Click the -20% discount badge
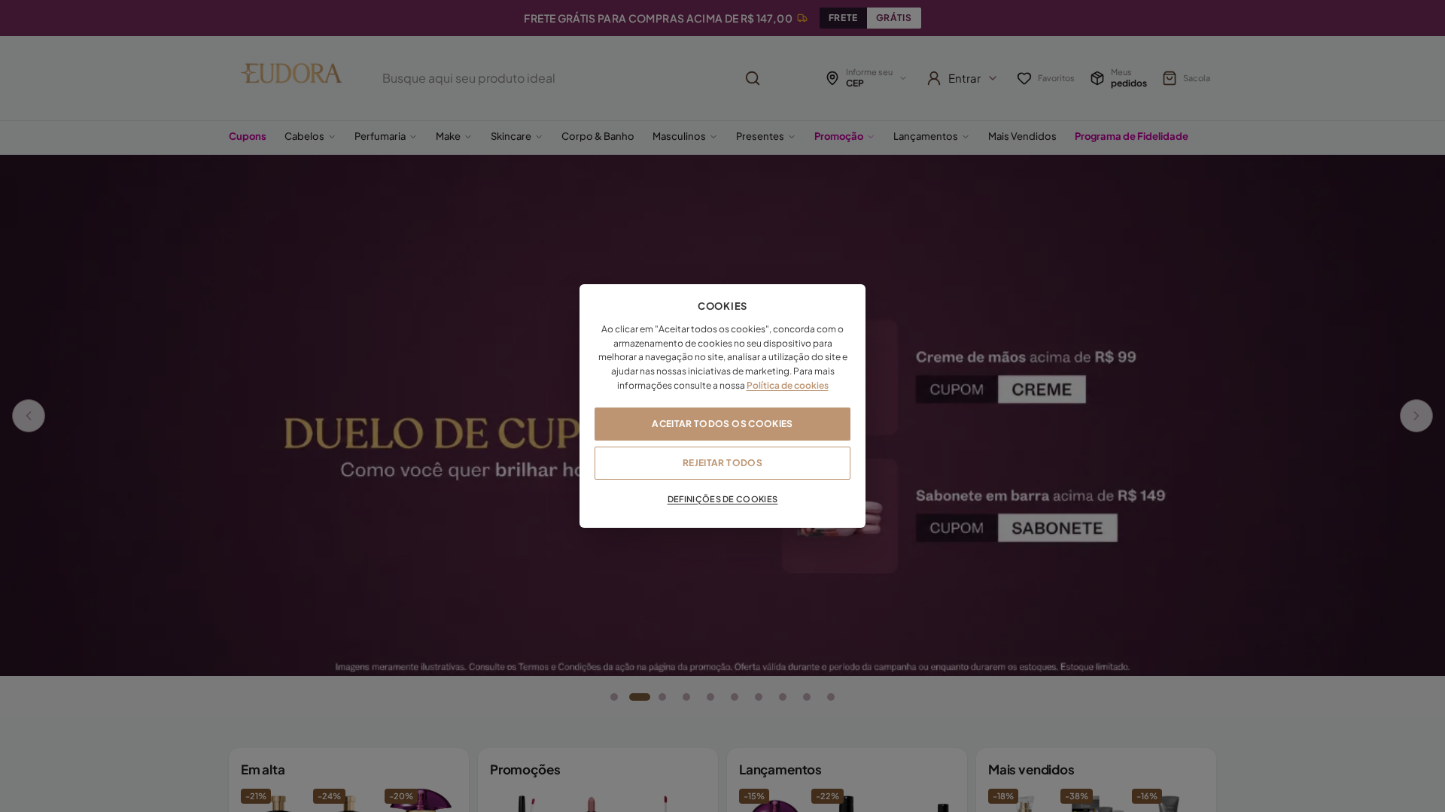Screen dimensions: 1445x812 [401, 796]
